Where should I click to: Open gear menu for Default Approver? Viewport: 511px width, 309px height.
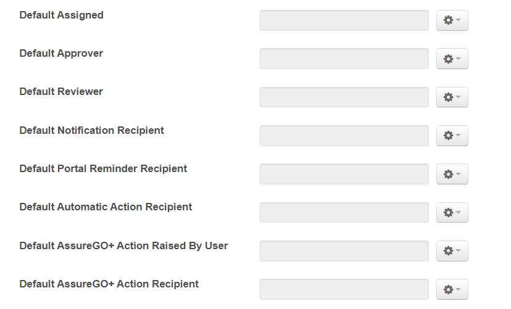[x=452, y=59]
